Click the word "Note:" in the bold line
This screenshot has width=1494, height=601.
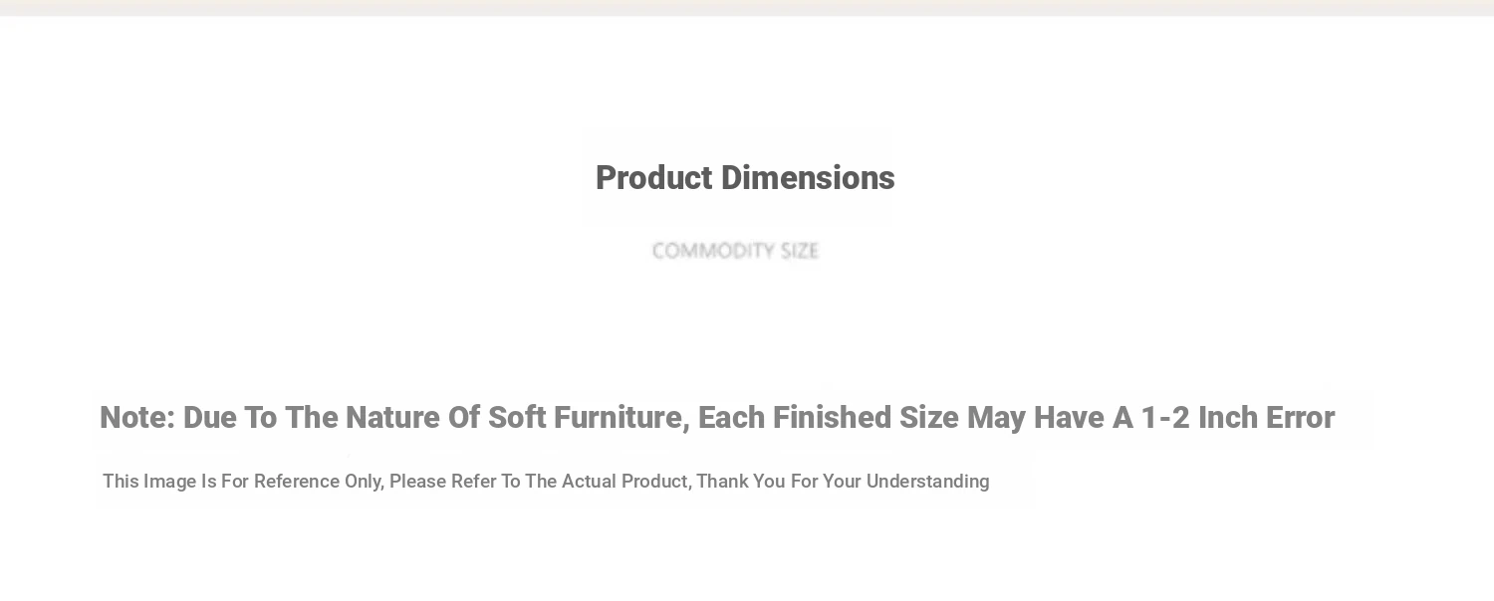tap(136, 418)
